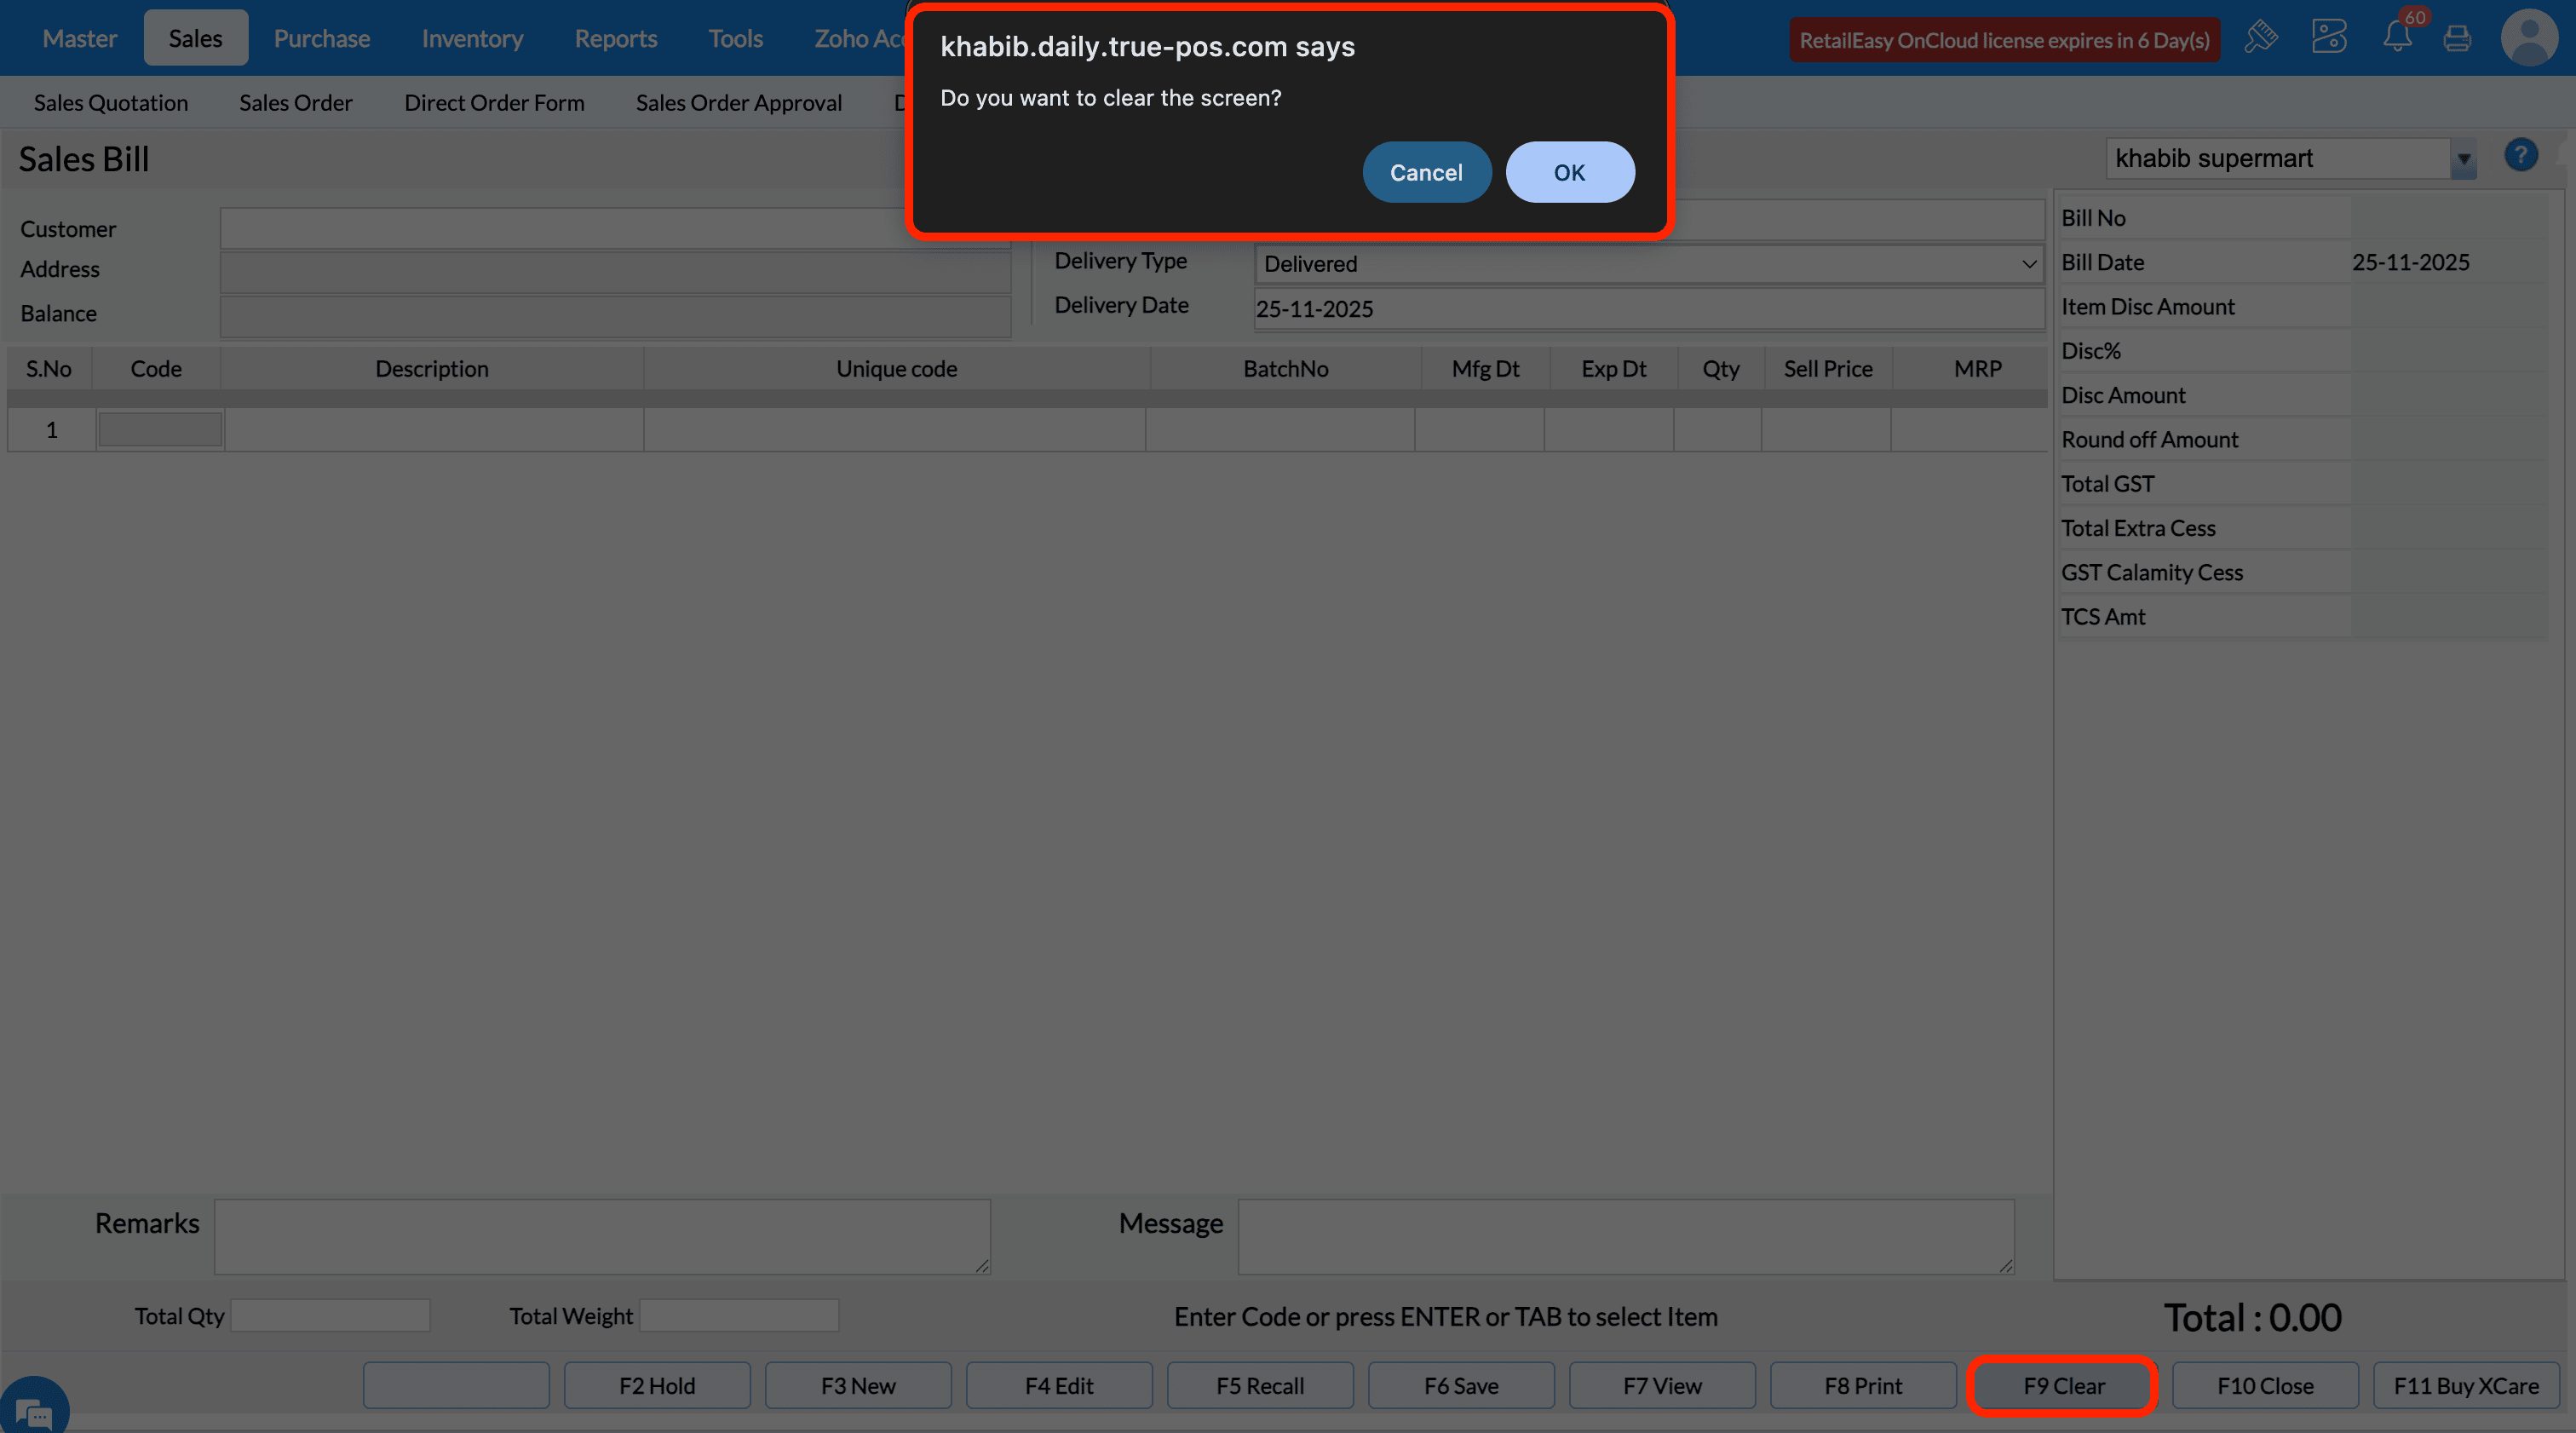Switch to Sales Order Approval tab
This screenshot has width=2576, height=1433.
pyautogui.click(x=738, y=103)
